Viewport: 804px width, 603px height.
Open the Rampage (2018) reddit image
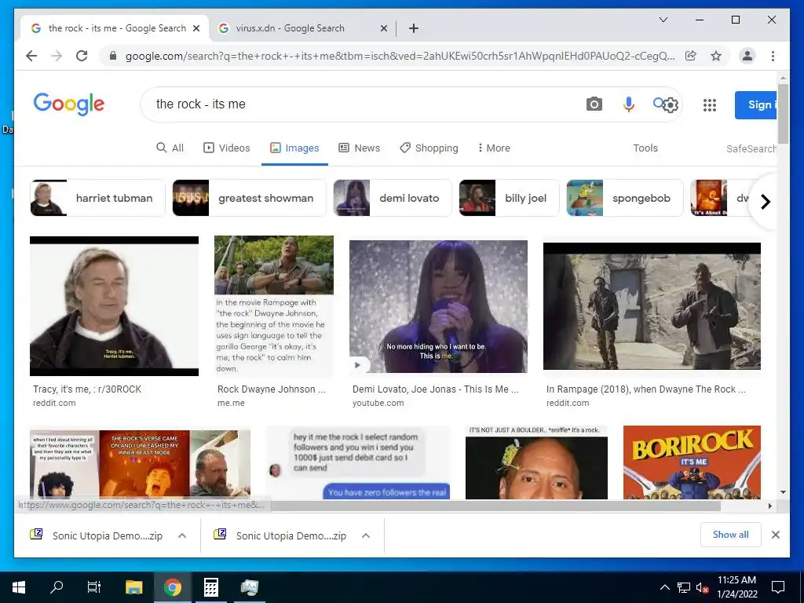[x=652, y=306]
